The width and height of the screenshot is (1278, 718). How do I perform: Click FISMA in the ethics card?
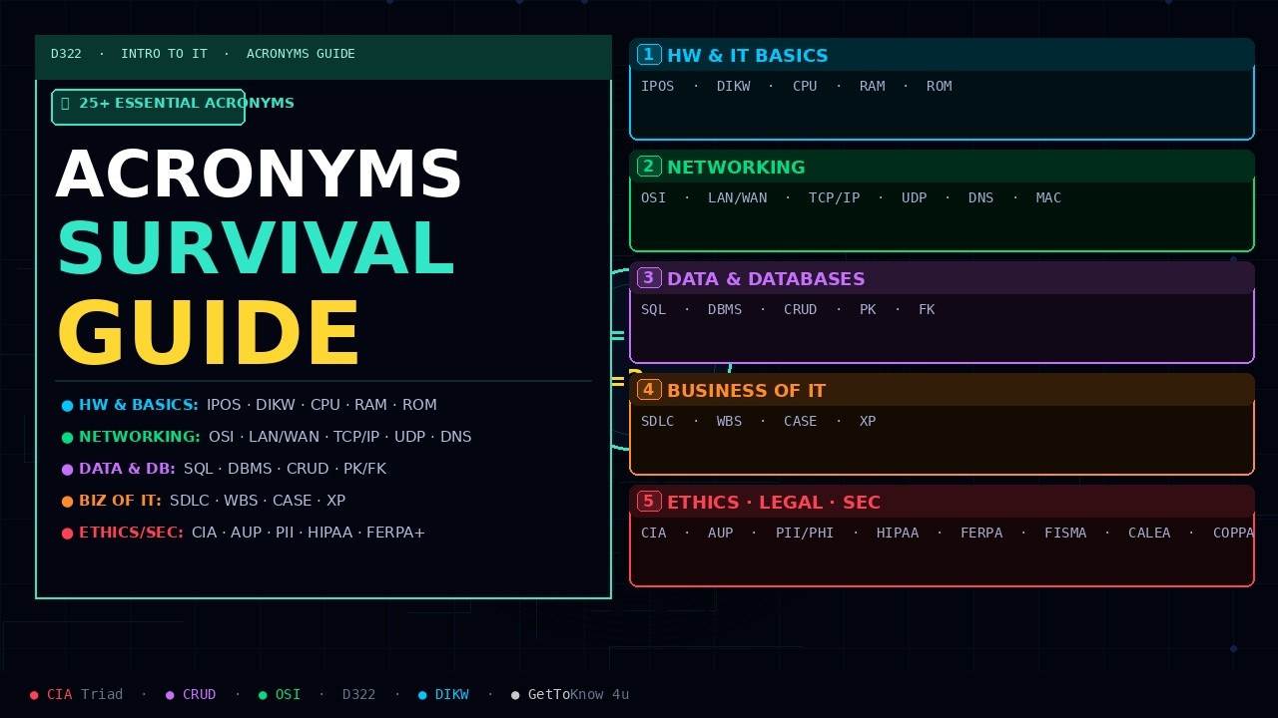(x=1065, y=534)
